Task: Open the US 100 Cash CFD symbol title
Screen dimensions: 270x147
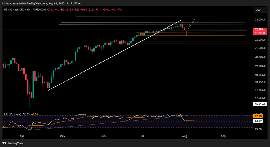Action: click(16, 9)
